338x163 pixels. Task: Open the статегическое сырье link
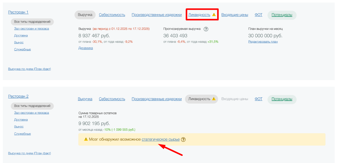click(160, 139)
